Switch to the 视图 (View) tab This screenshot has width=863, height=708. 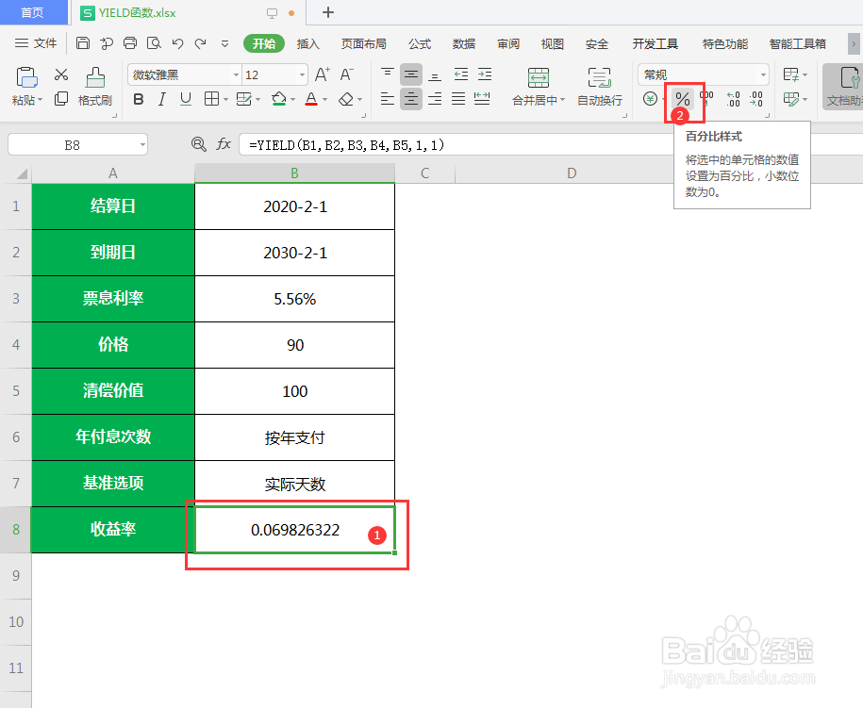tap(552, 43)
